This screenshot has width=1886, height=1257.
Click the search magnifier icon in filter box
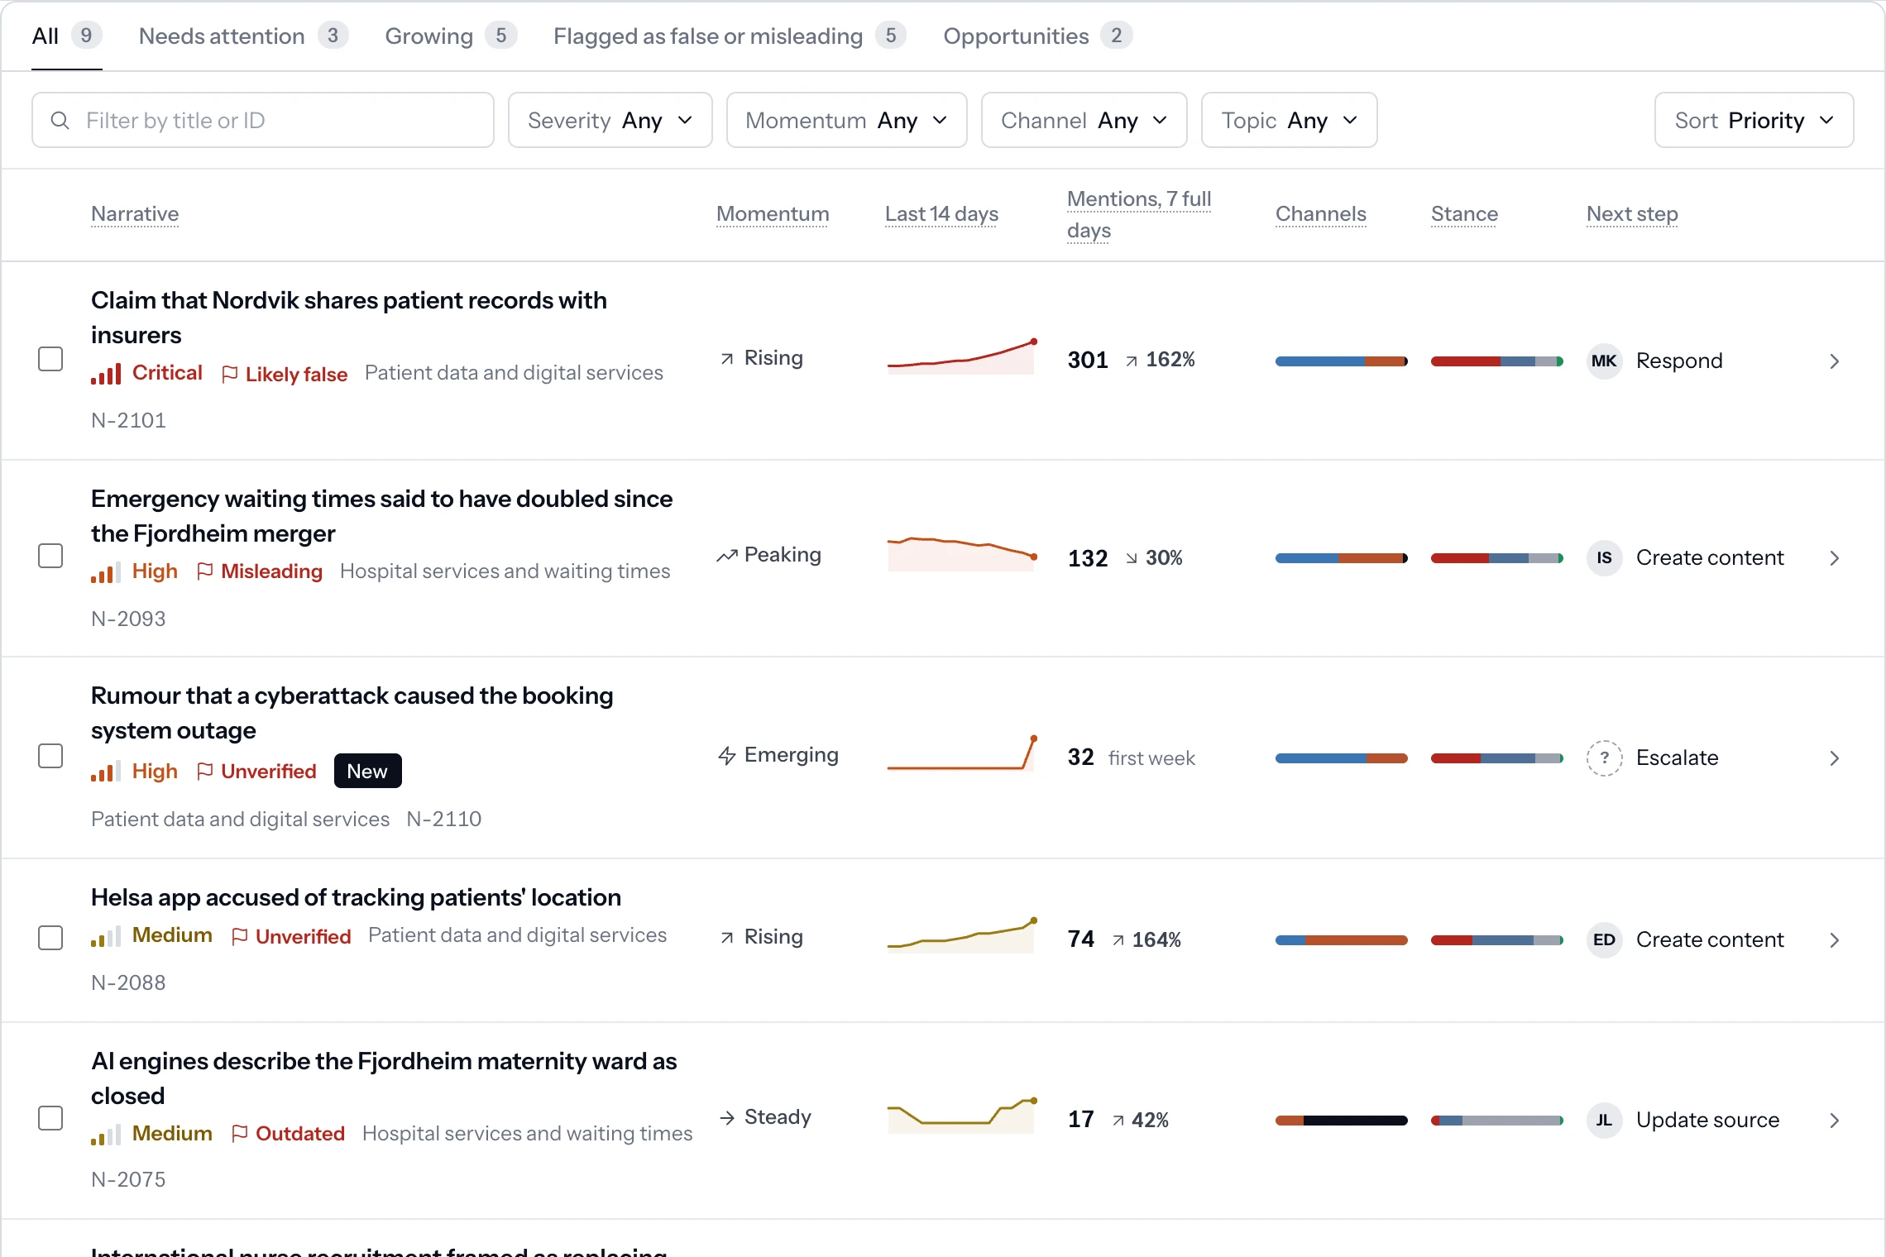click(60, 121)
